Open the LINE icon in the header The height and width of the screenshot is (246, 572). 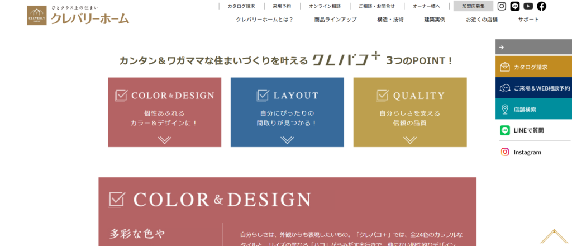point(514,6)
